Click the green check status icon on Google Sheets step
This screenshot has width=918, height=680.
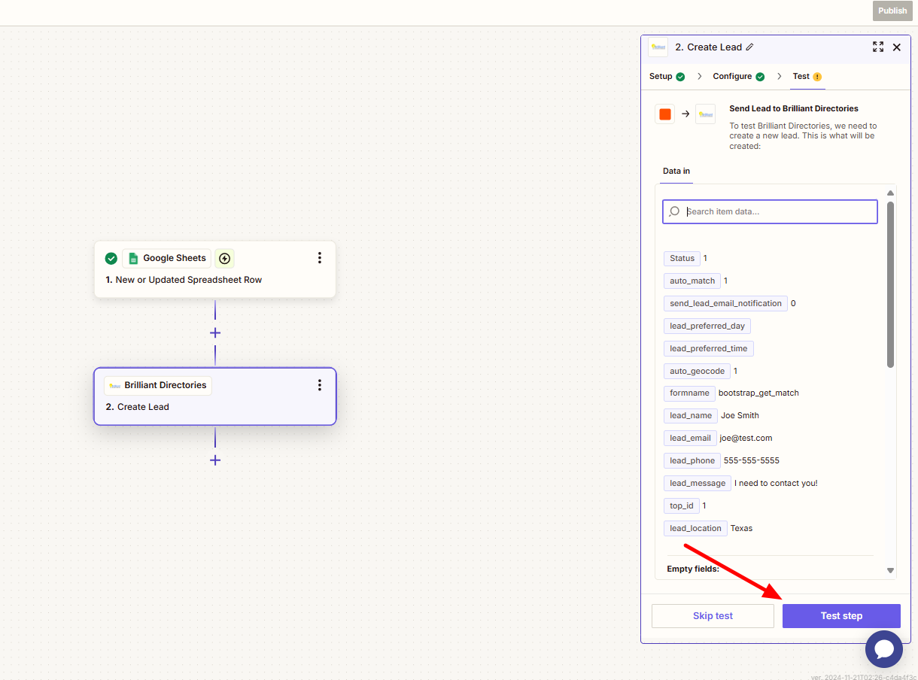pos(111,259)
